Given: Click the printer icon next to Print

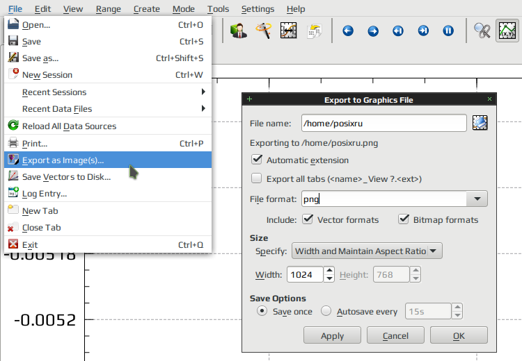Looking at the screenshot, I should coord(13,143).
